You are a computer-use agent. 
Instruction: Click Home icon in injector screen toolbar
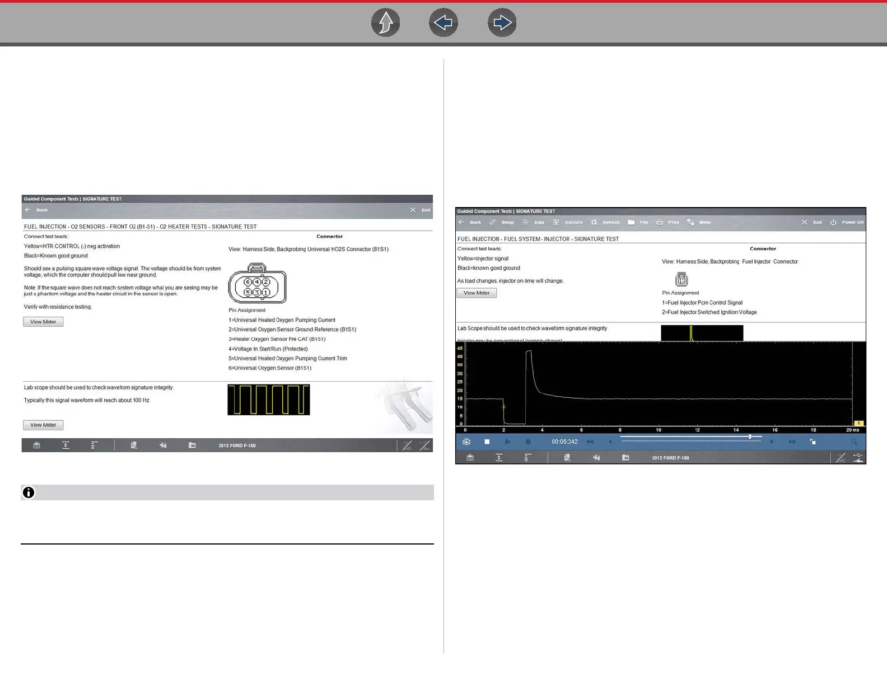click(x=470, y=458)
